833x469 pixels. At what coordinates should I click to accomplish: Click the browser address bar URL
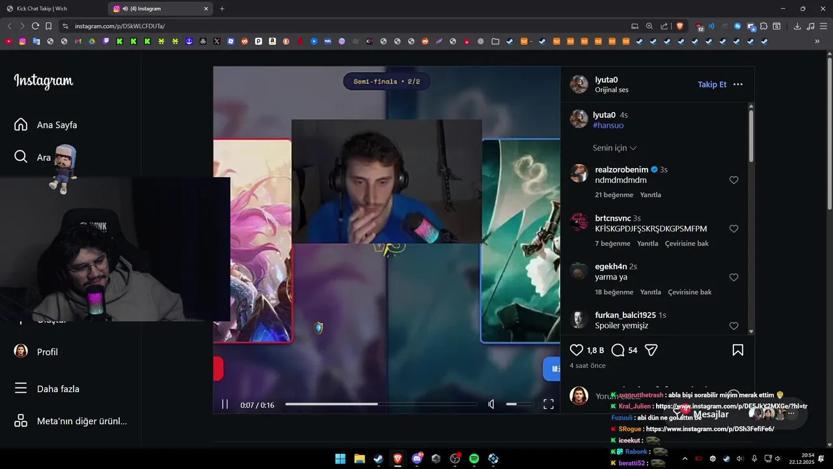120,26
